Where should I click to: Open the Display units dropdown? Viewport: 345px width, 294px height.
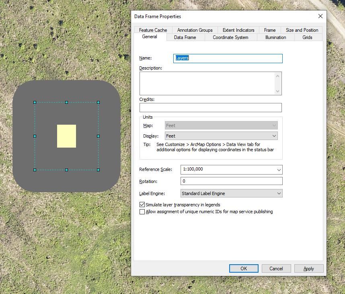pyautogui.click(x=221, y=136)
